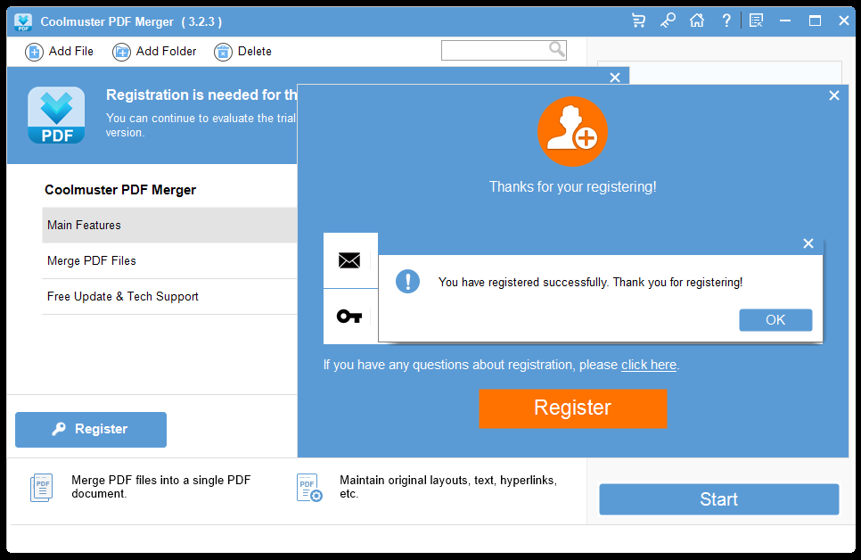The width and height of the screenshot is (861, 560).
Task: Open the feedback/menu list icon
Action: tap(756, 21)
